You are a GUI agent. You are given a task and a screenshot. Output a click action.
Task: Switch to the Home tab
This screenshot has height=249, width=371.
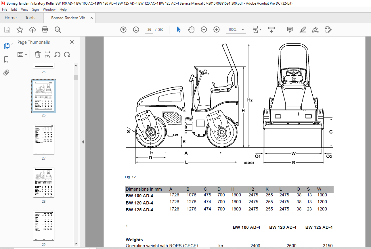click(11, 18)
